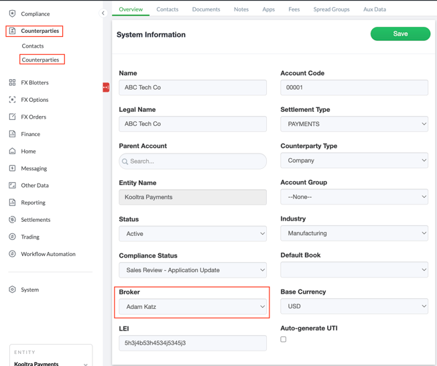
Task: Click the Compliance shield icon
Action: click(x=12, y=13)
